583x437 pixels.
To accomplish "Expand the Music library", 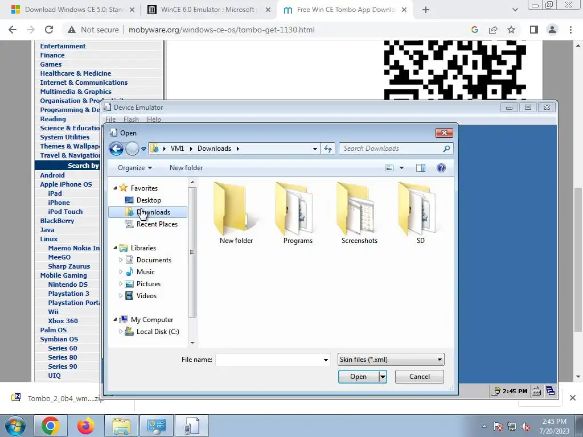I will coord(121,271).
